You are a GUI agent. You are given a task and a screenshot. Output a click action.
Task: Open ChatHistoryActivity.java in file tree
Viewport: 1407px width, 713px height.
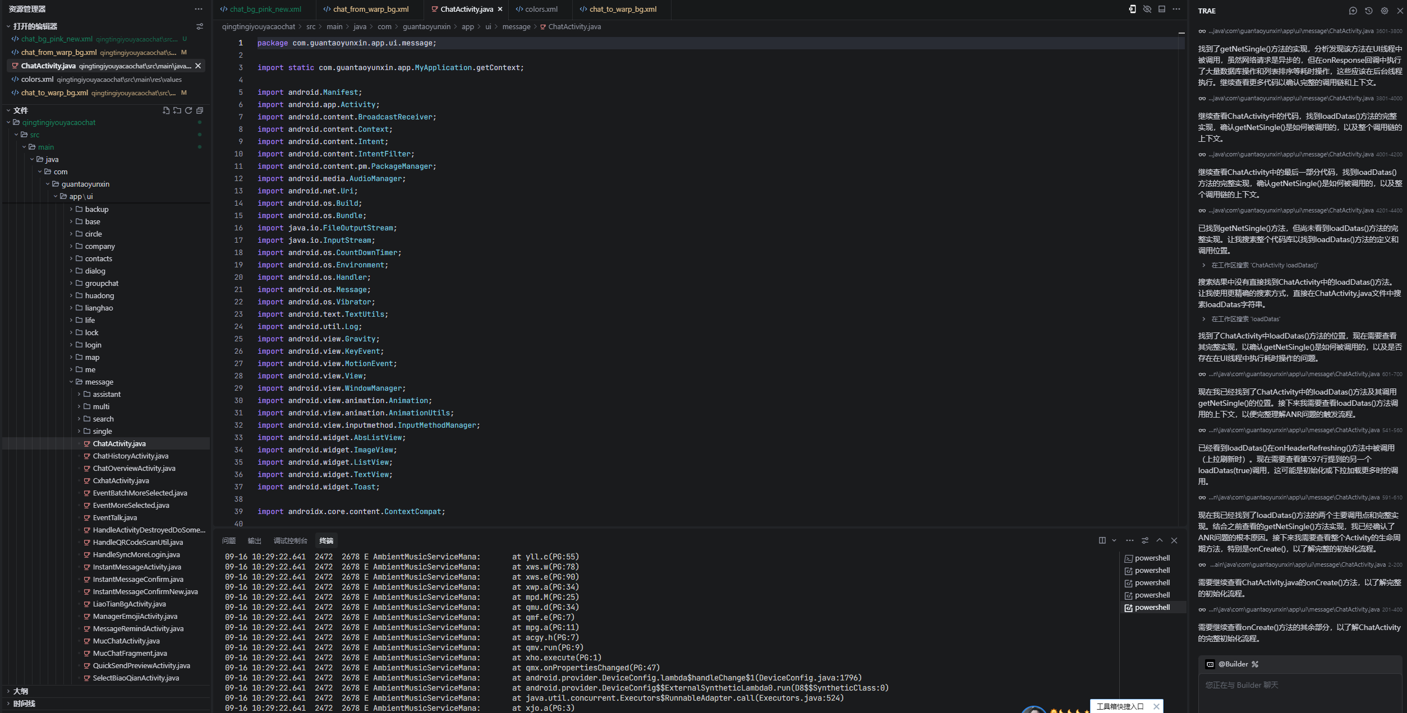(130, 456)
